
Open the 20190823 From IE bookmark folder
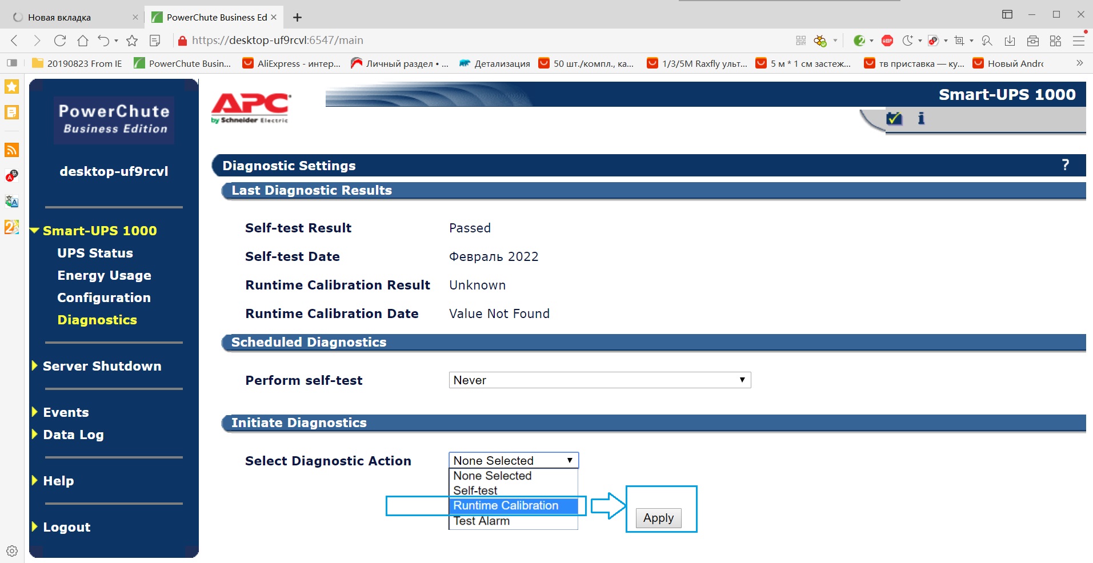(x=77, y=63)
